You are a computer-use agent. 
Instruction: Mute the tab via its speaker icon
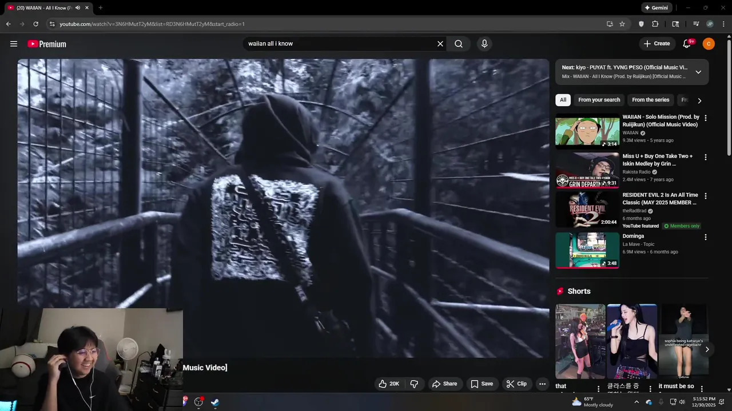(78, 8)
